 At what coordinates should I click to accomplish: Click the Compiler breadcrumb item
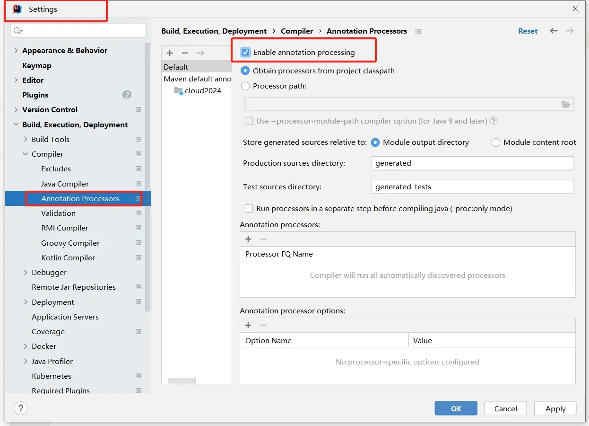[x=296, y=31]
